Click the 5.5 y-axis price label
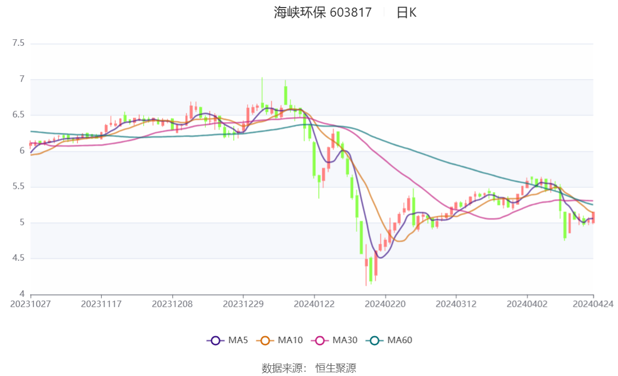This screenshot has width=618, height=376. pos(18,187)
